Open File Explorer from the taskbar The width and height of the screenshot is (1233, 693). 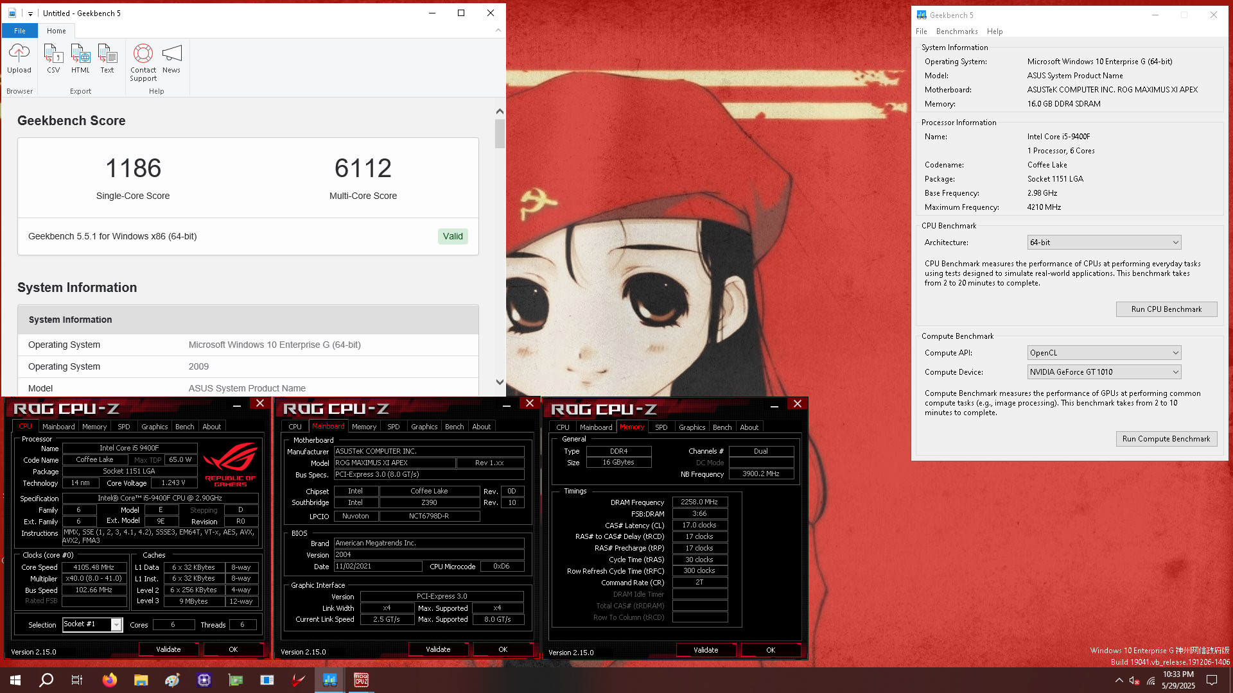[x=141, y=680]
